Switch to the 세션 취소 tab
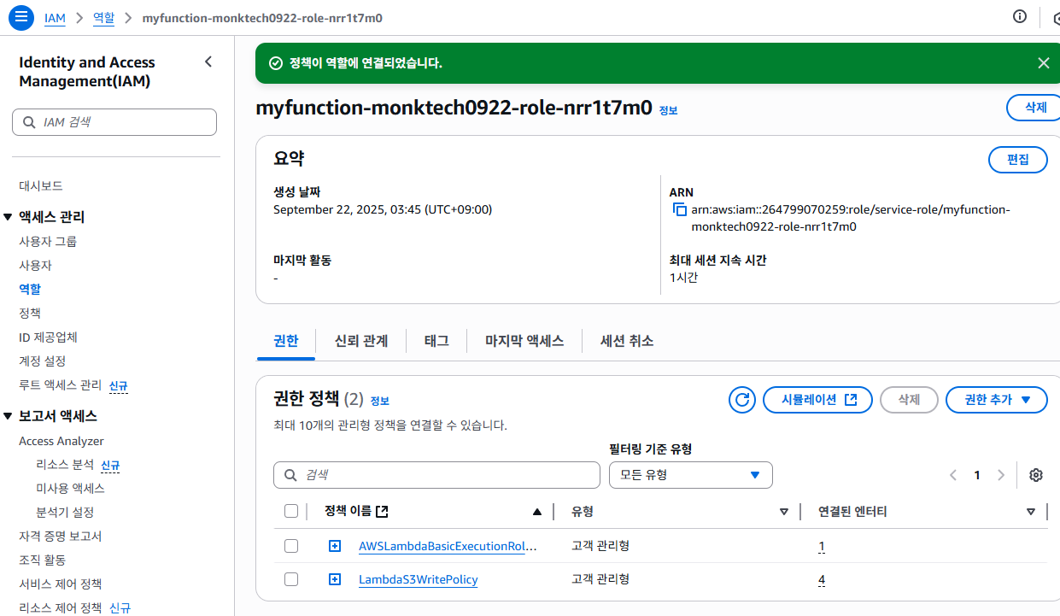Image resolution: width=1060 pixels, height=616 pixels. pyautogui.click(x=627, y=341)
